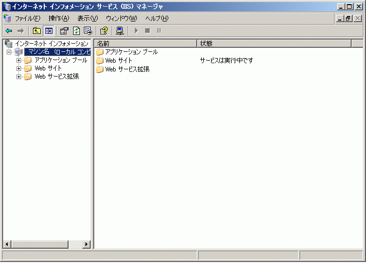Viewport: 366px width, 263px height.
Task: Expand Web サイト tree node
Action: [19, 68]
